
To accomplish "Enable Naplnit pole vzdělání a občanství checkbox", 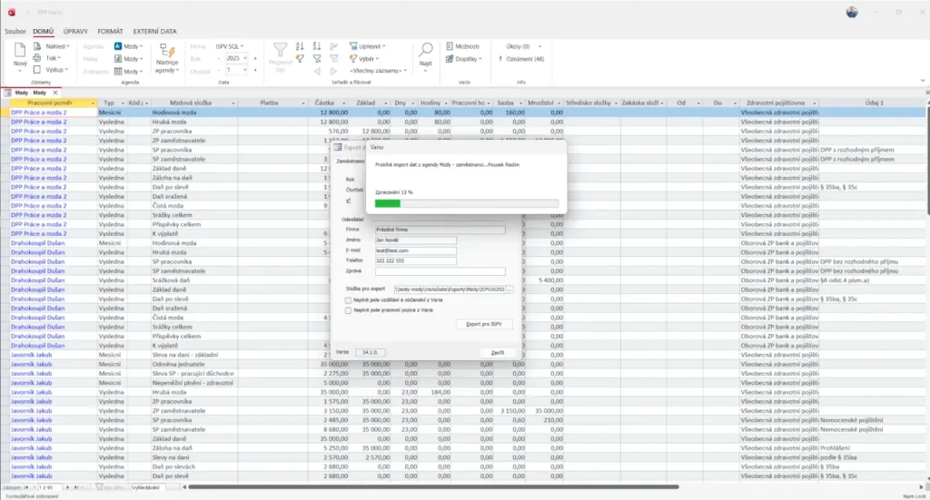I will click(350, 299).
